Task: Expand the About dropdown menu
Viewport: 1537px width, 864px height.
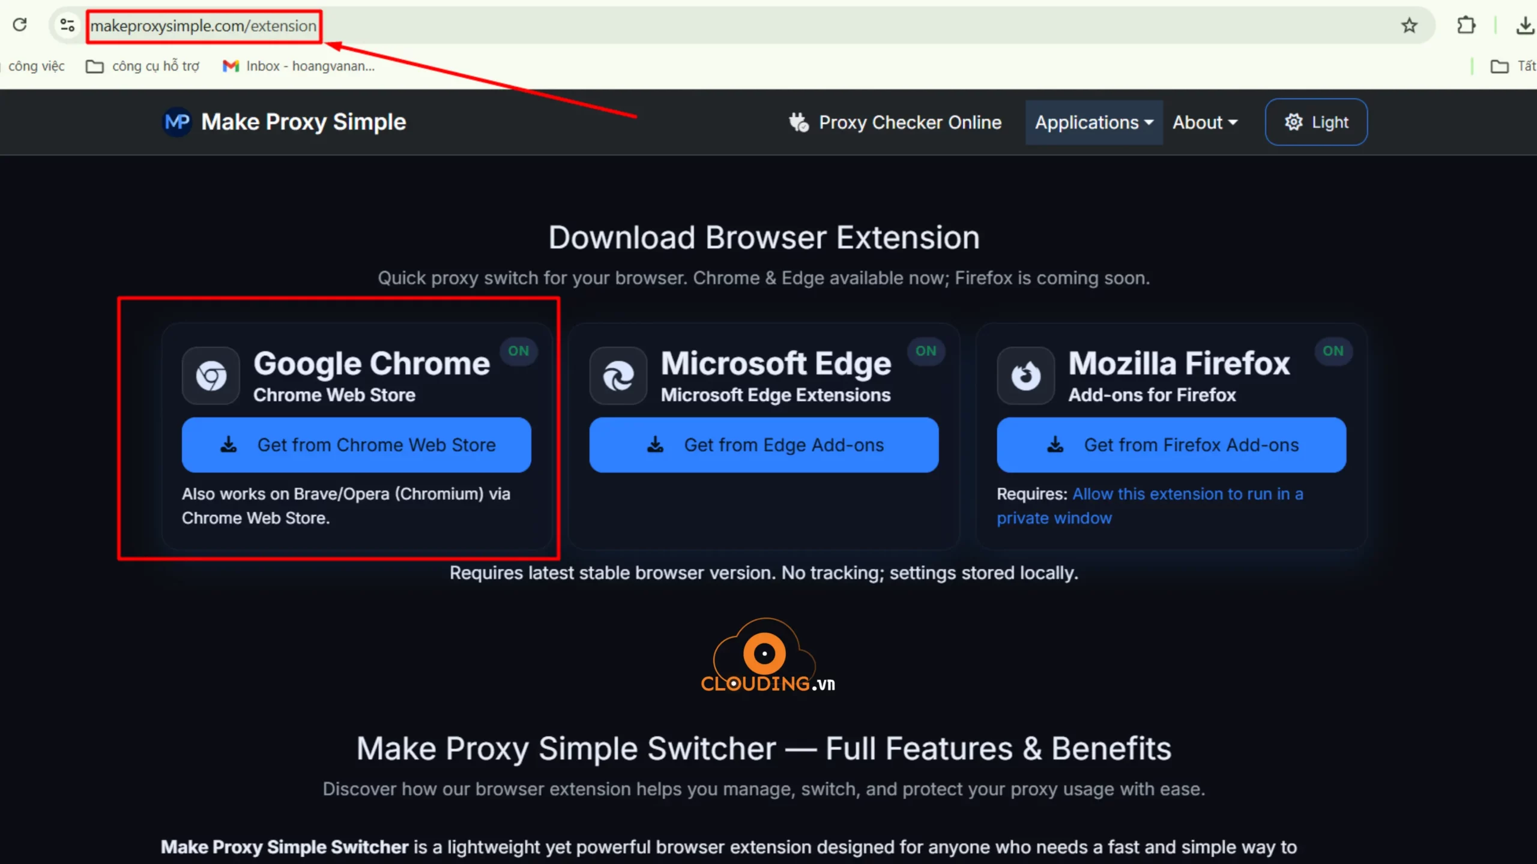Action: click(1204, 122)
